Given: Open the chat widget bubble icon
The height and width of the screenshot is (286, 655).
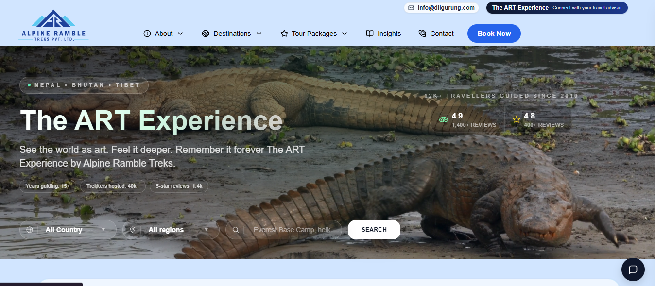Looking at the screenshot, I should [x=633, y=269].
